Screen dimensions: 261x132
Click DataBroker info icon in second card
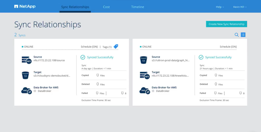(x=153, y=91)
